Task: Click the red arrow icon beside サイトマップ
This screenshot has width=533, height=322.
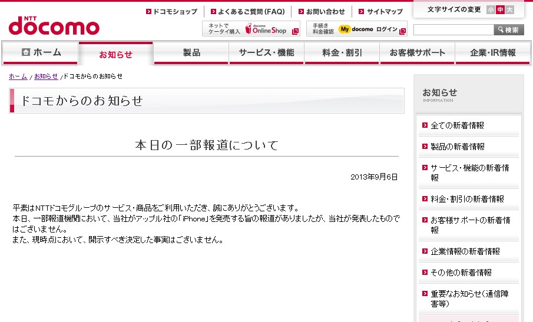Action: 362,12
